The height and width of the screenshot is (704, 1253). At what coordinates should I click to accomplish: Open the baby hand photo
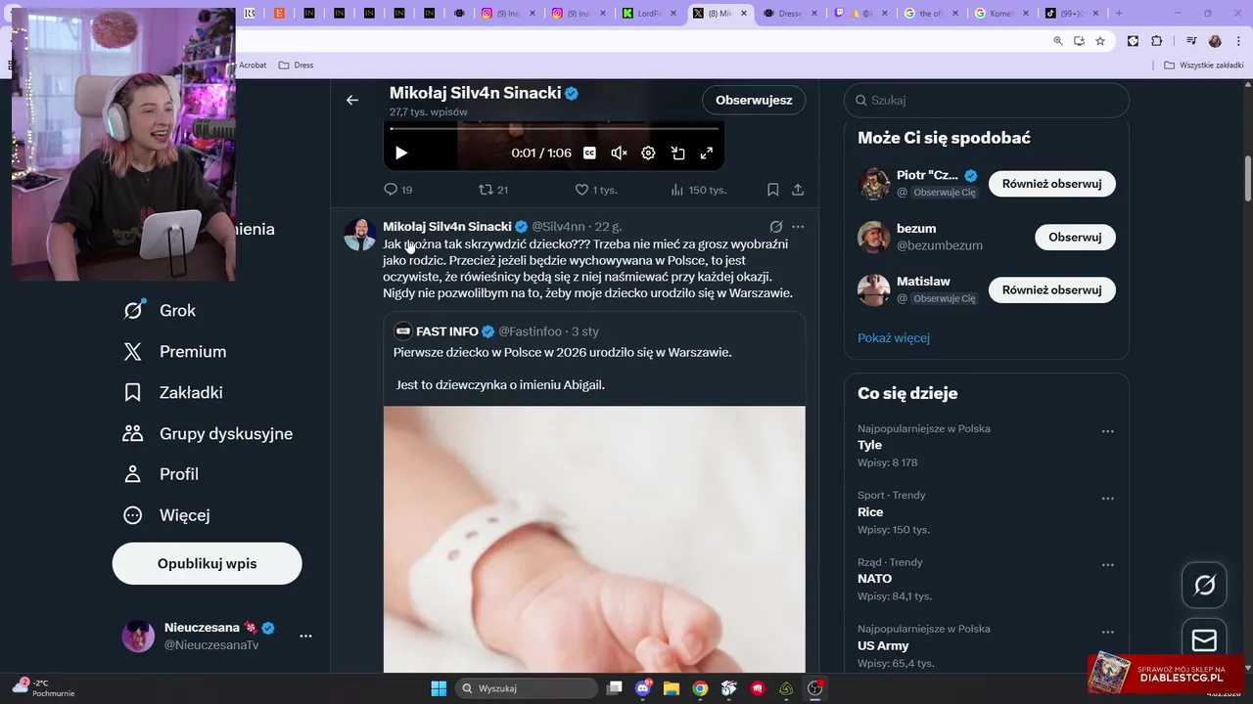tap(594, 539)
